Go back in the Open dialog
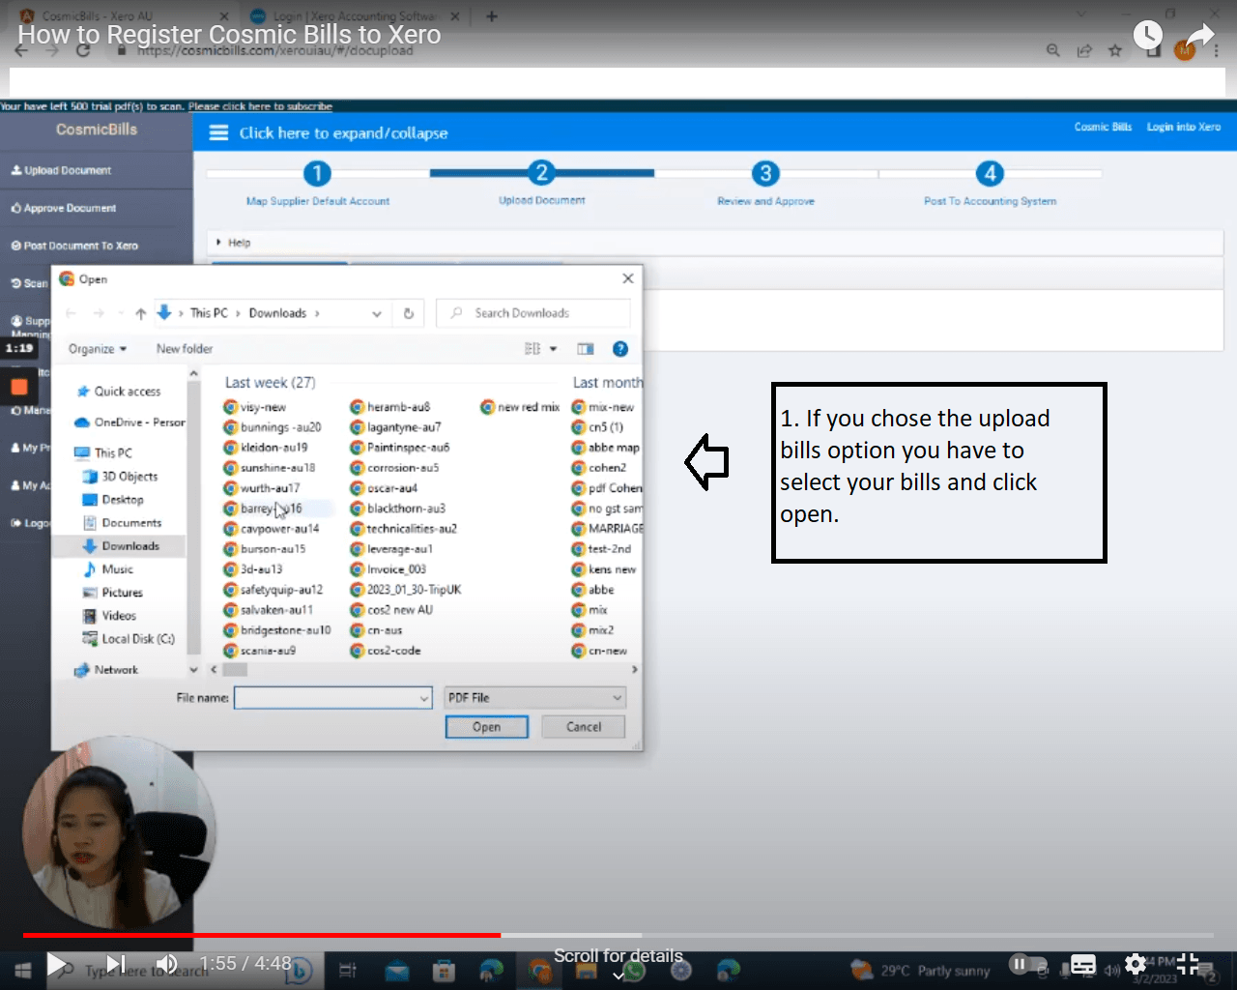This screenshot has width=1237, height=990. coord(71,313)
